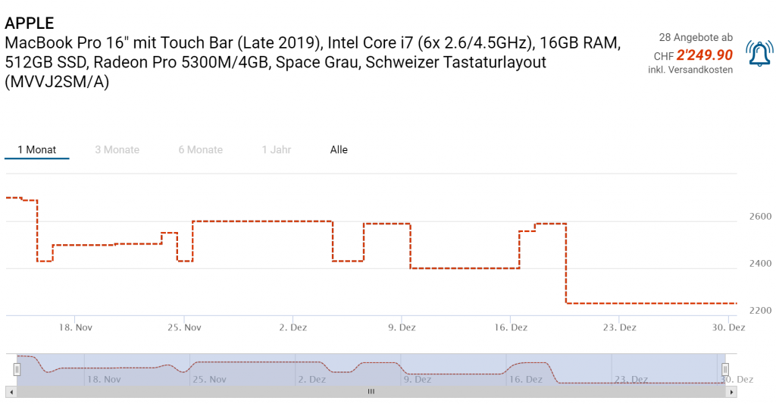Click the 18. Nov axis label

pos(76,327)
